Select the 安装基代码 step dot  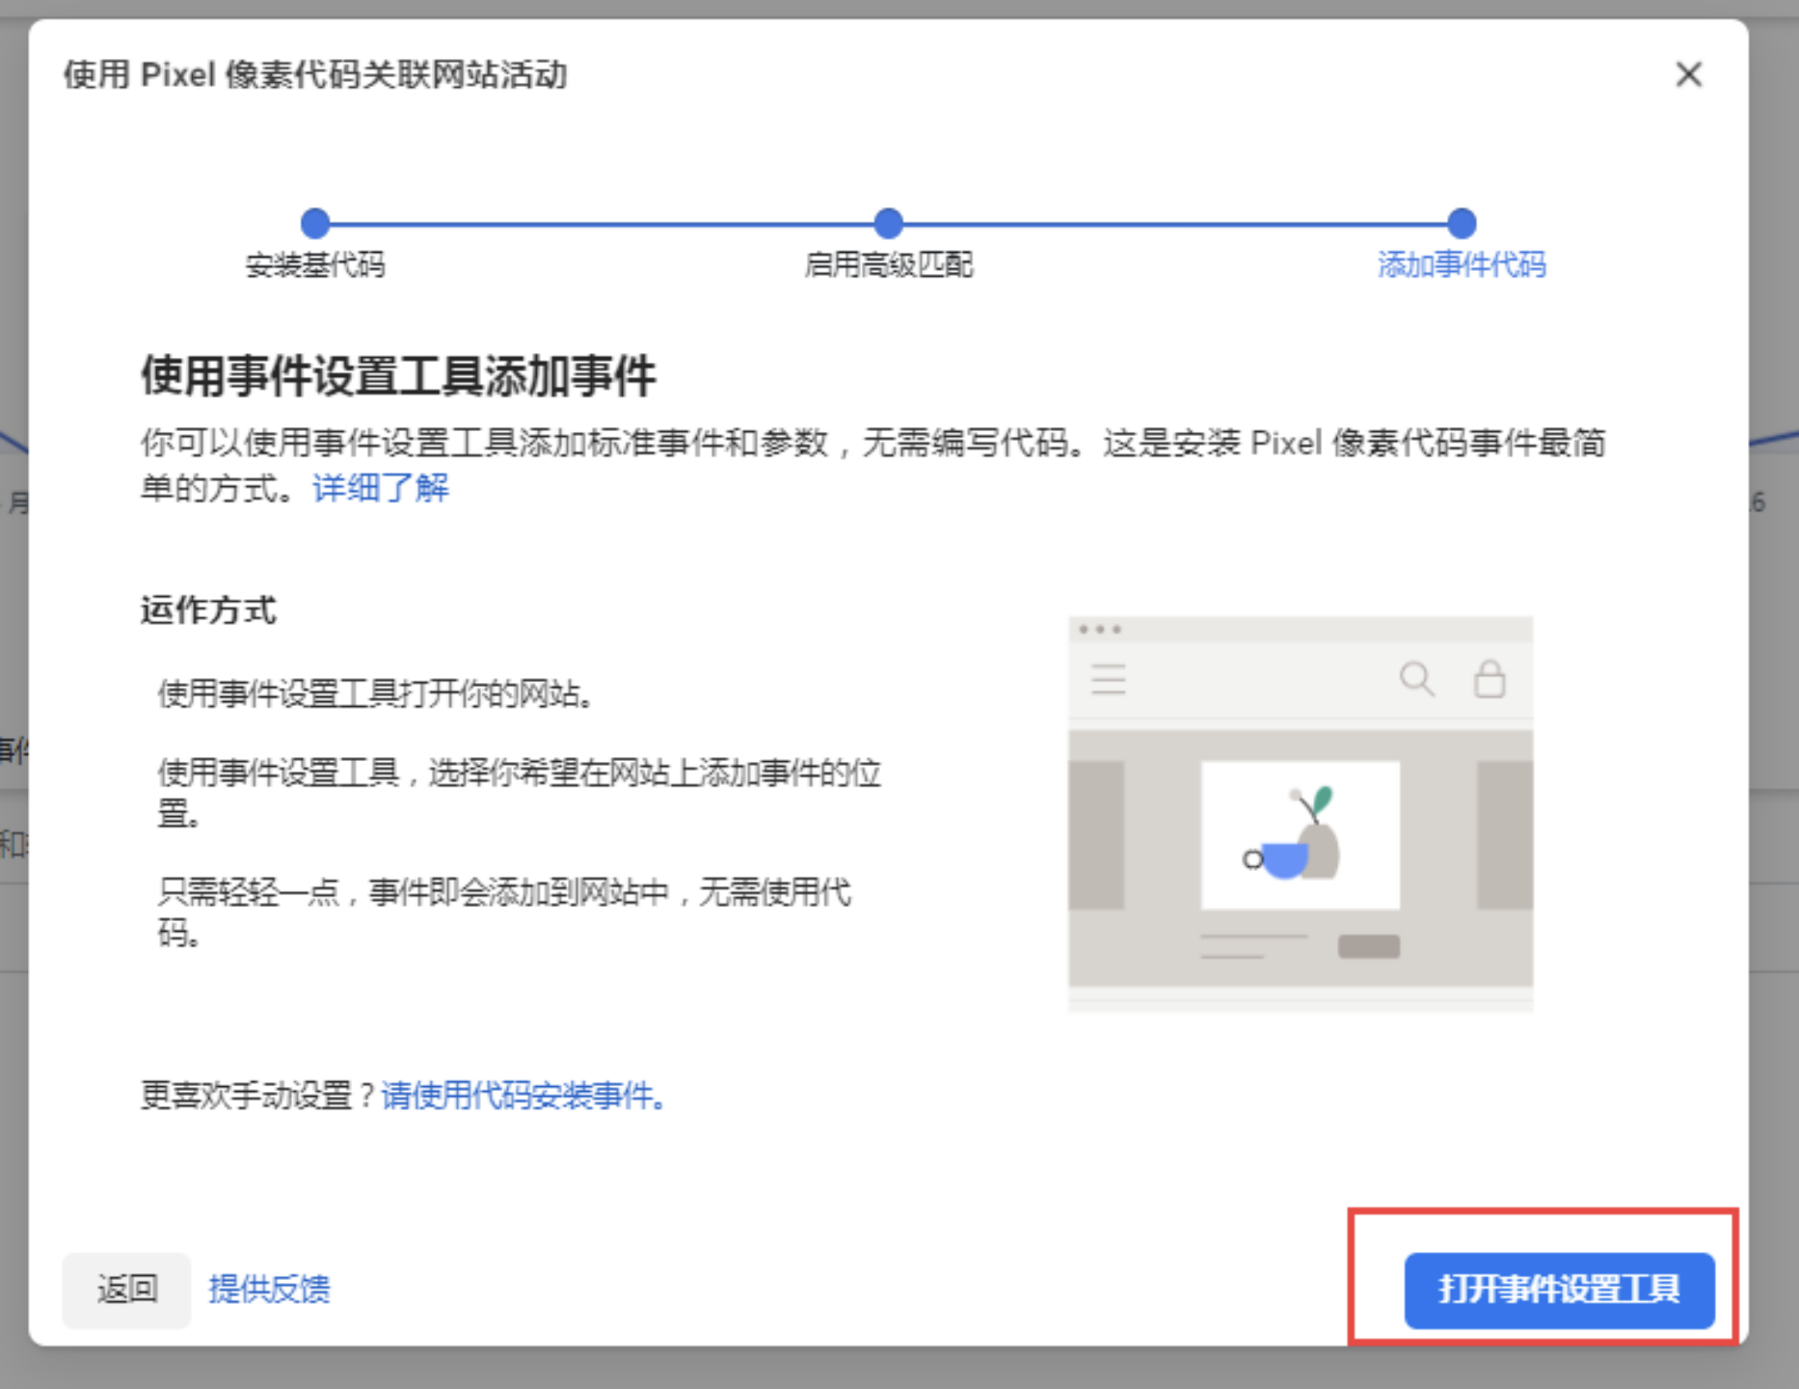pos(315,223)
